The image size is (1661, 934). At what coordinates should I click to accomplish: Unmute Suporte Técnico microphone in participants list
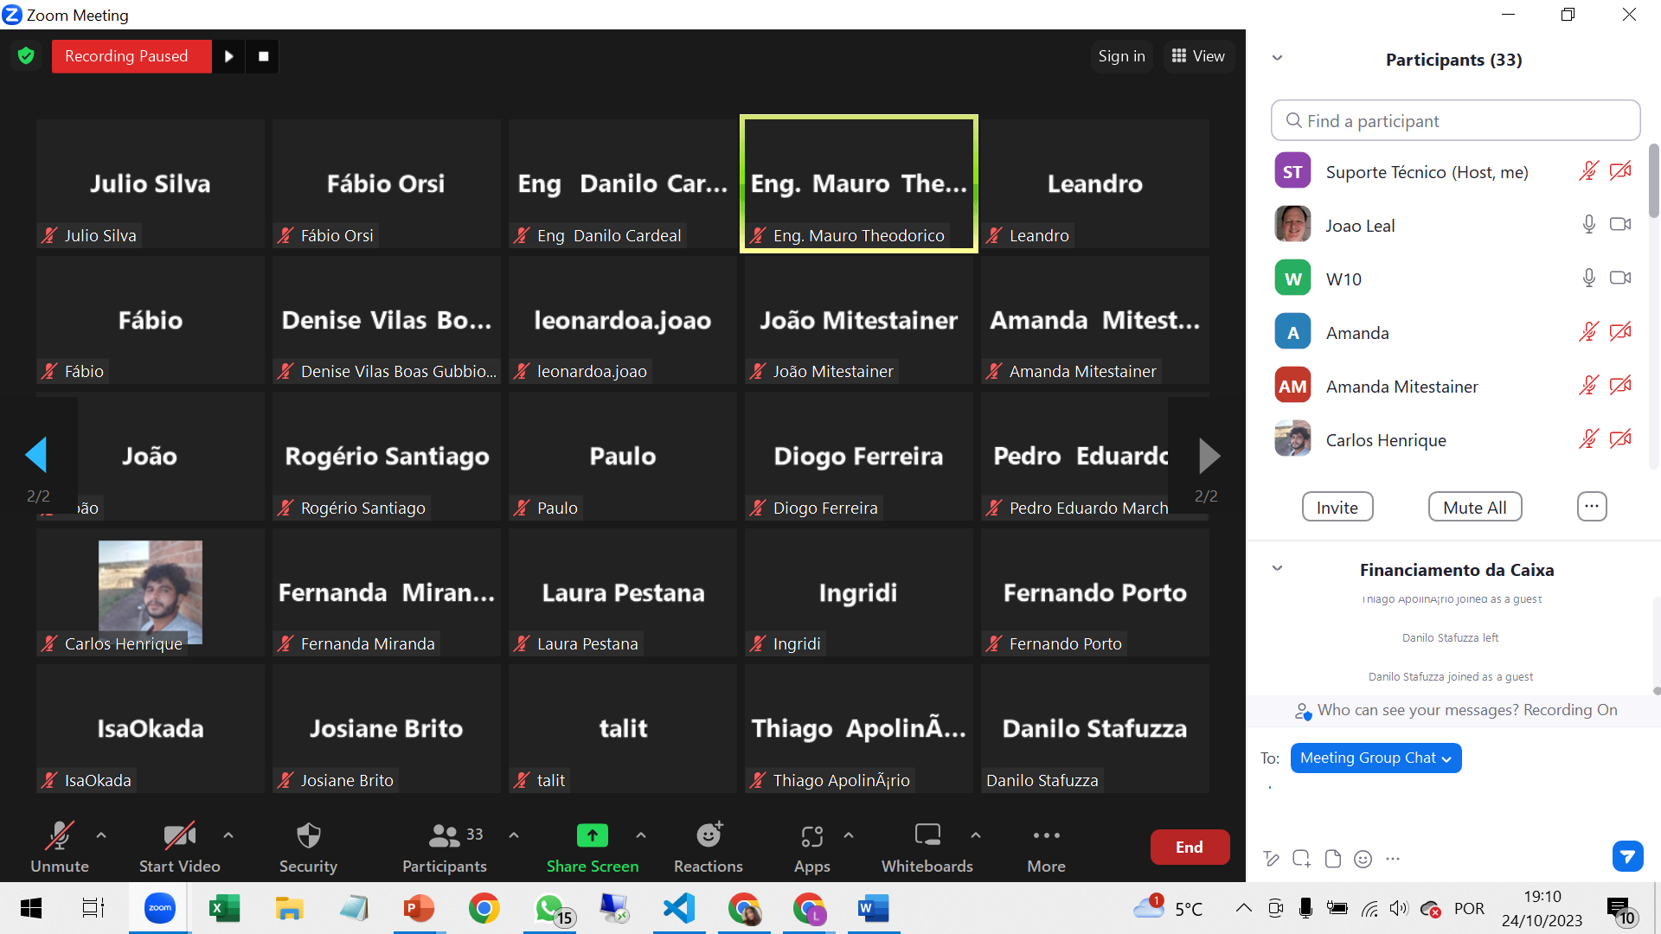pyautogui.click(x=1588, y=171)
